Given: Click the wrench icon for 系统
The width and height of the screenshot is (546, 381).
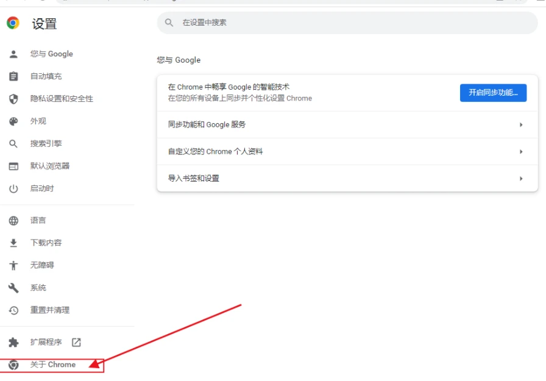Looking at the screenshot, I should 13,288.
